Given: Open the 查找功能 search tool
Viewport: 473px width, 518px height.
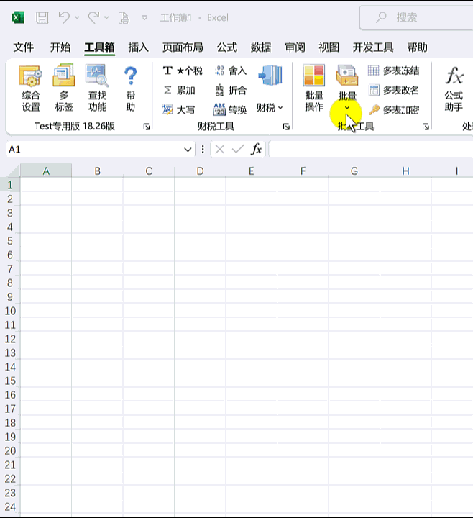Looking at the screenshot, I should click(97, 76).
